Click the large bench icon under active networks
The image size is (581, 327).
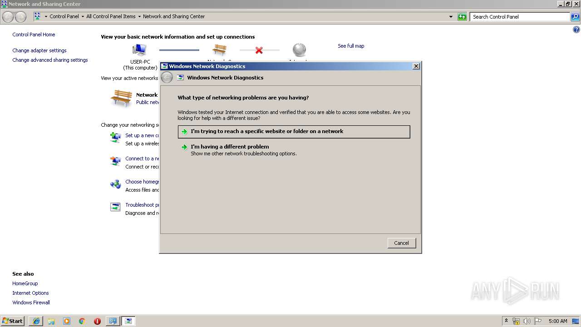(x=121, y=98)
